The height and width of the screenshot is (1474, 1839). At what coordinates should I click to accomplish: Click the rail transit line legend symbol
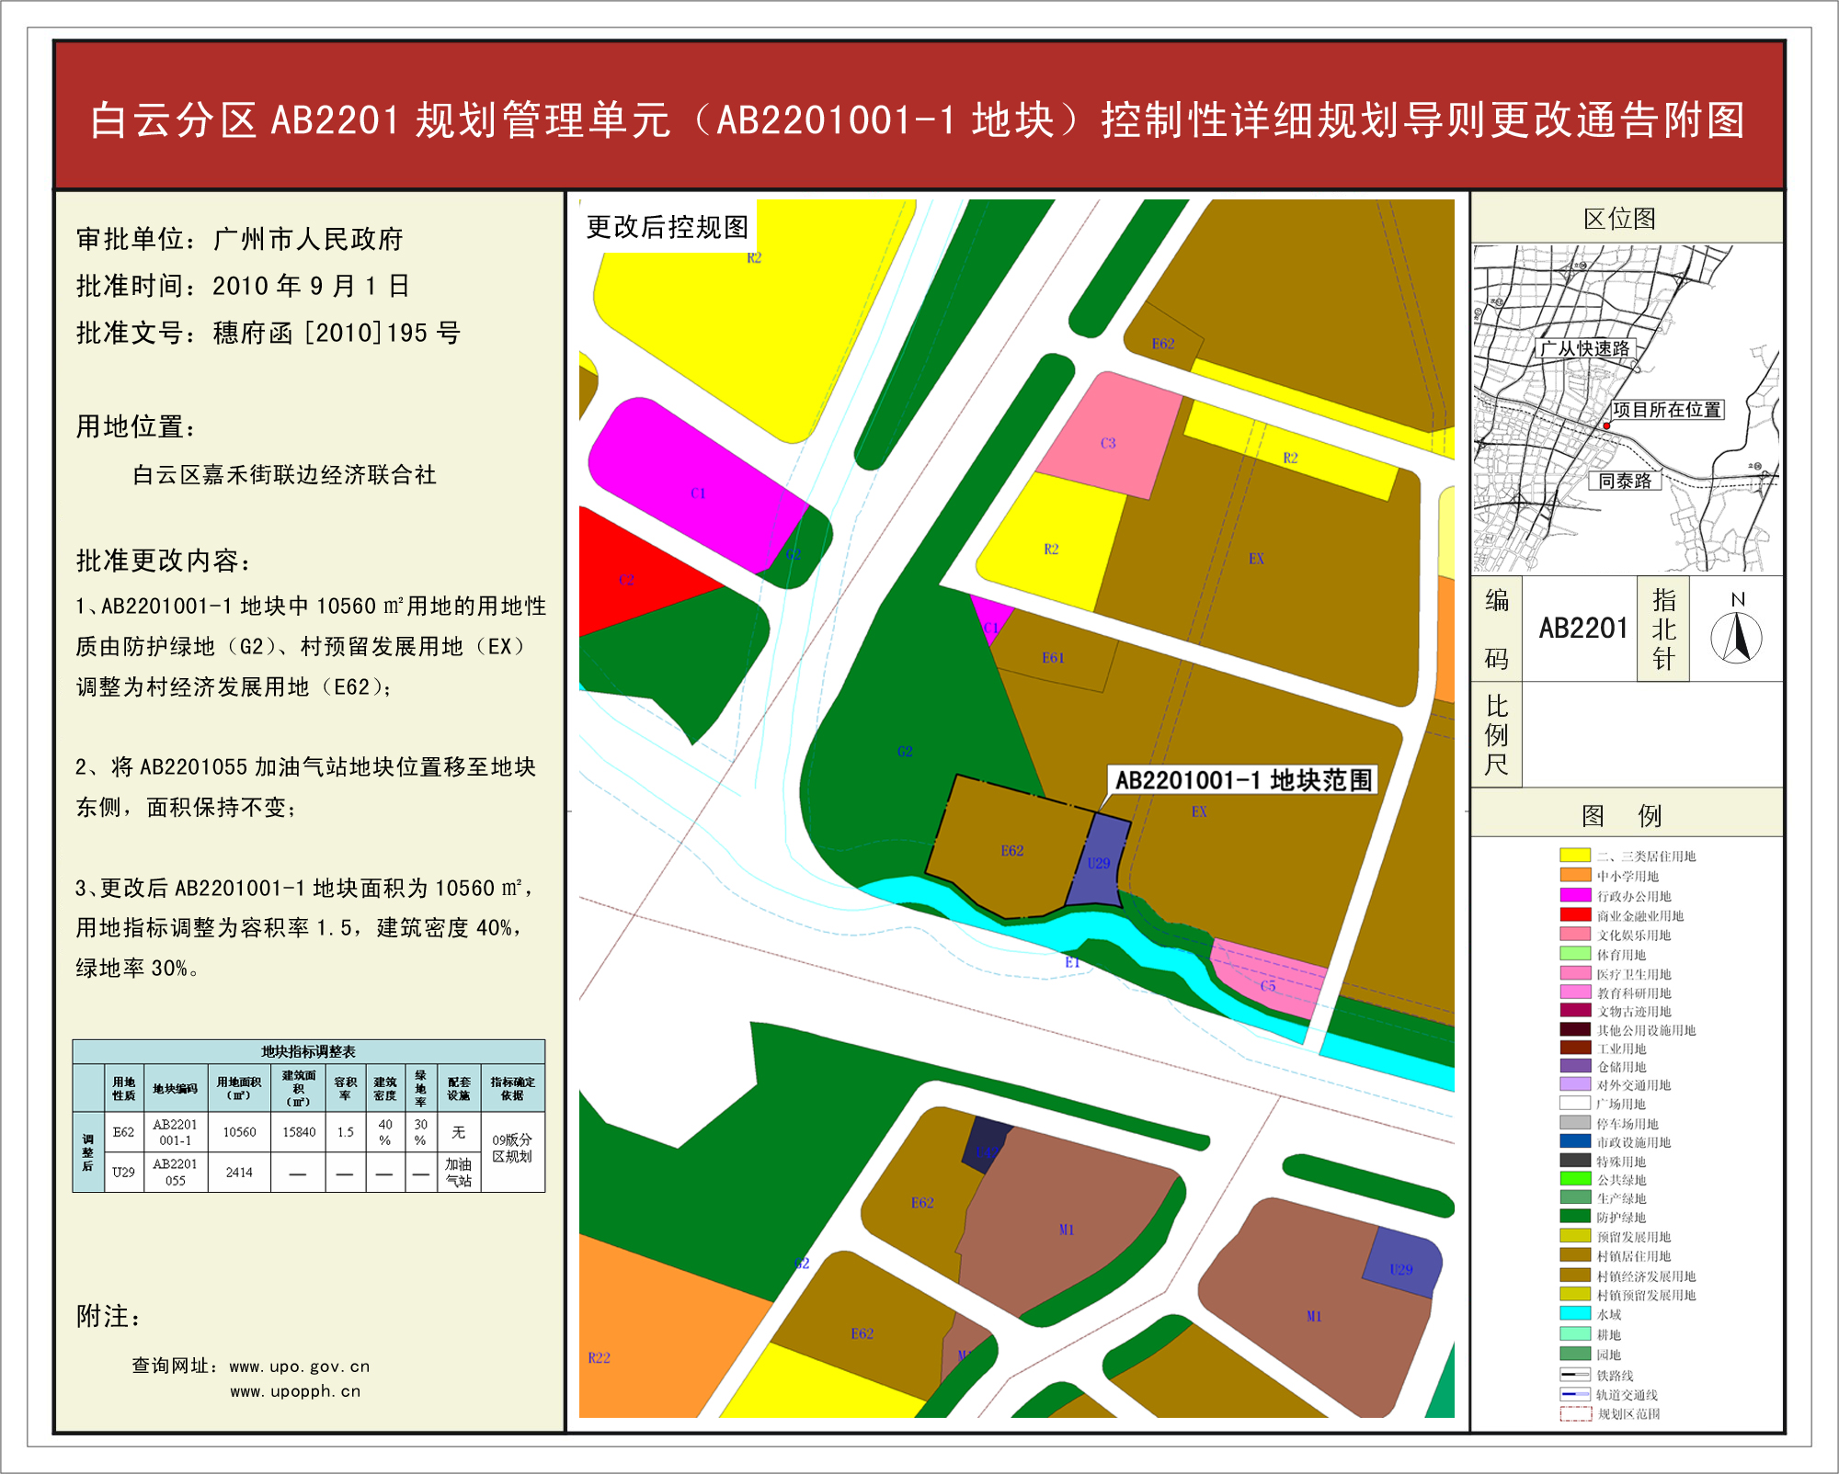pos(1575,1394)
